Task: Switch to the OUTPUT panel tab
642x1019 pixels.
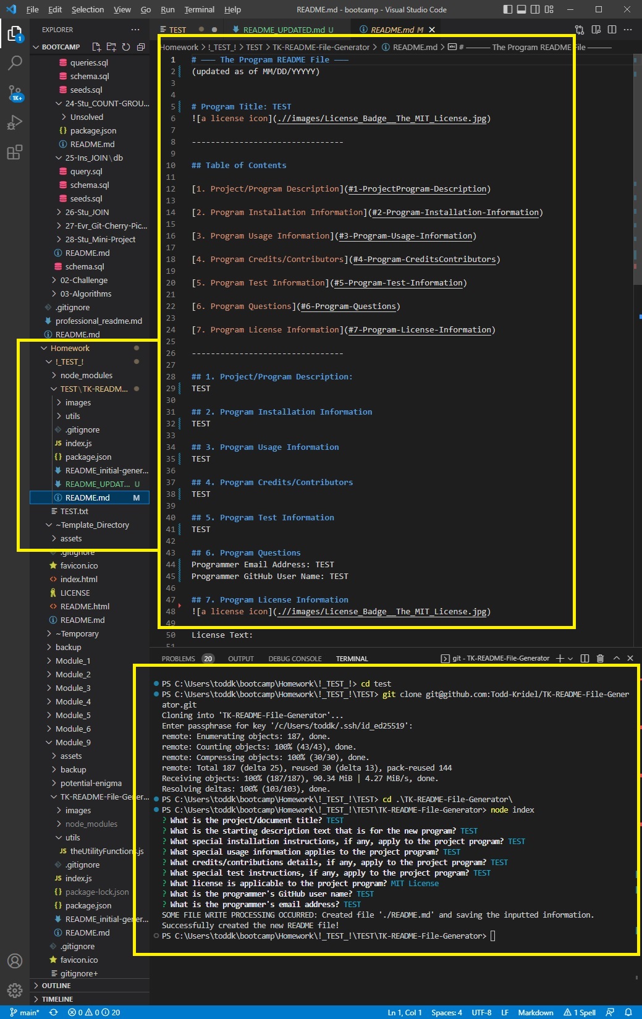Action: click(241, 659)
